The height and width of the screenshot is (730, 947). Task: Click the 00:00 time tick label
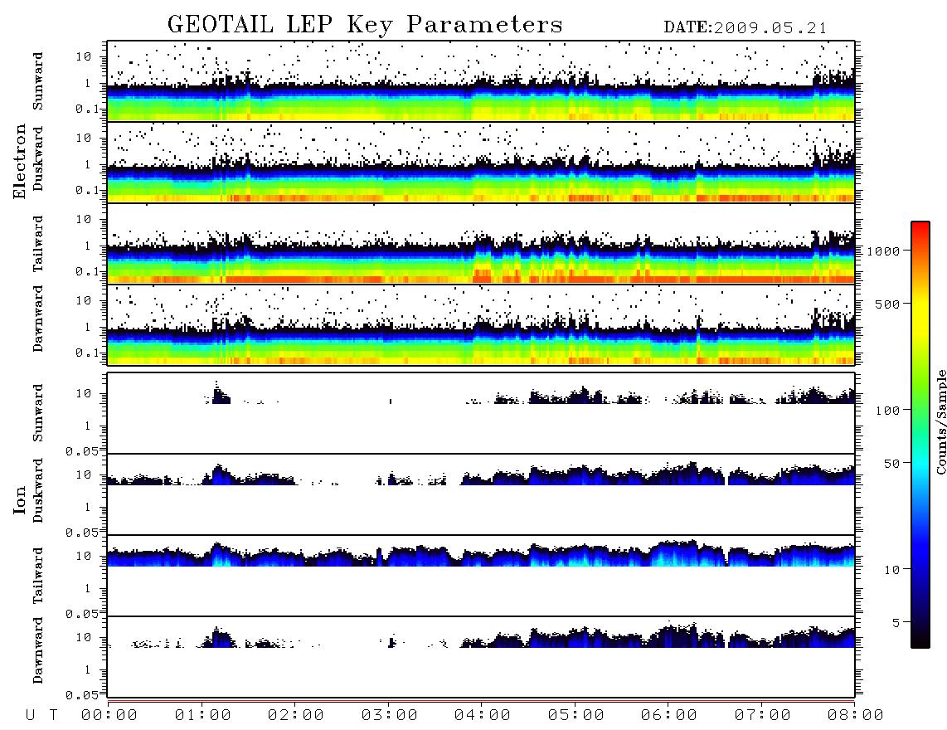109,716
